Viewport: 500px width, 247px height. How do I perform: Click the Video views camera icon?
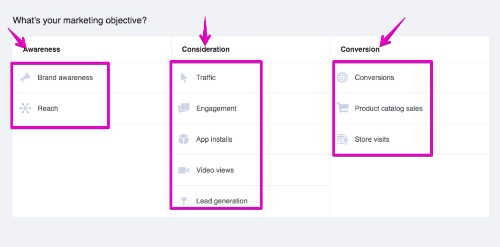pos(184,170)
